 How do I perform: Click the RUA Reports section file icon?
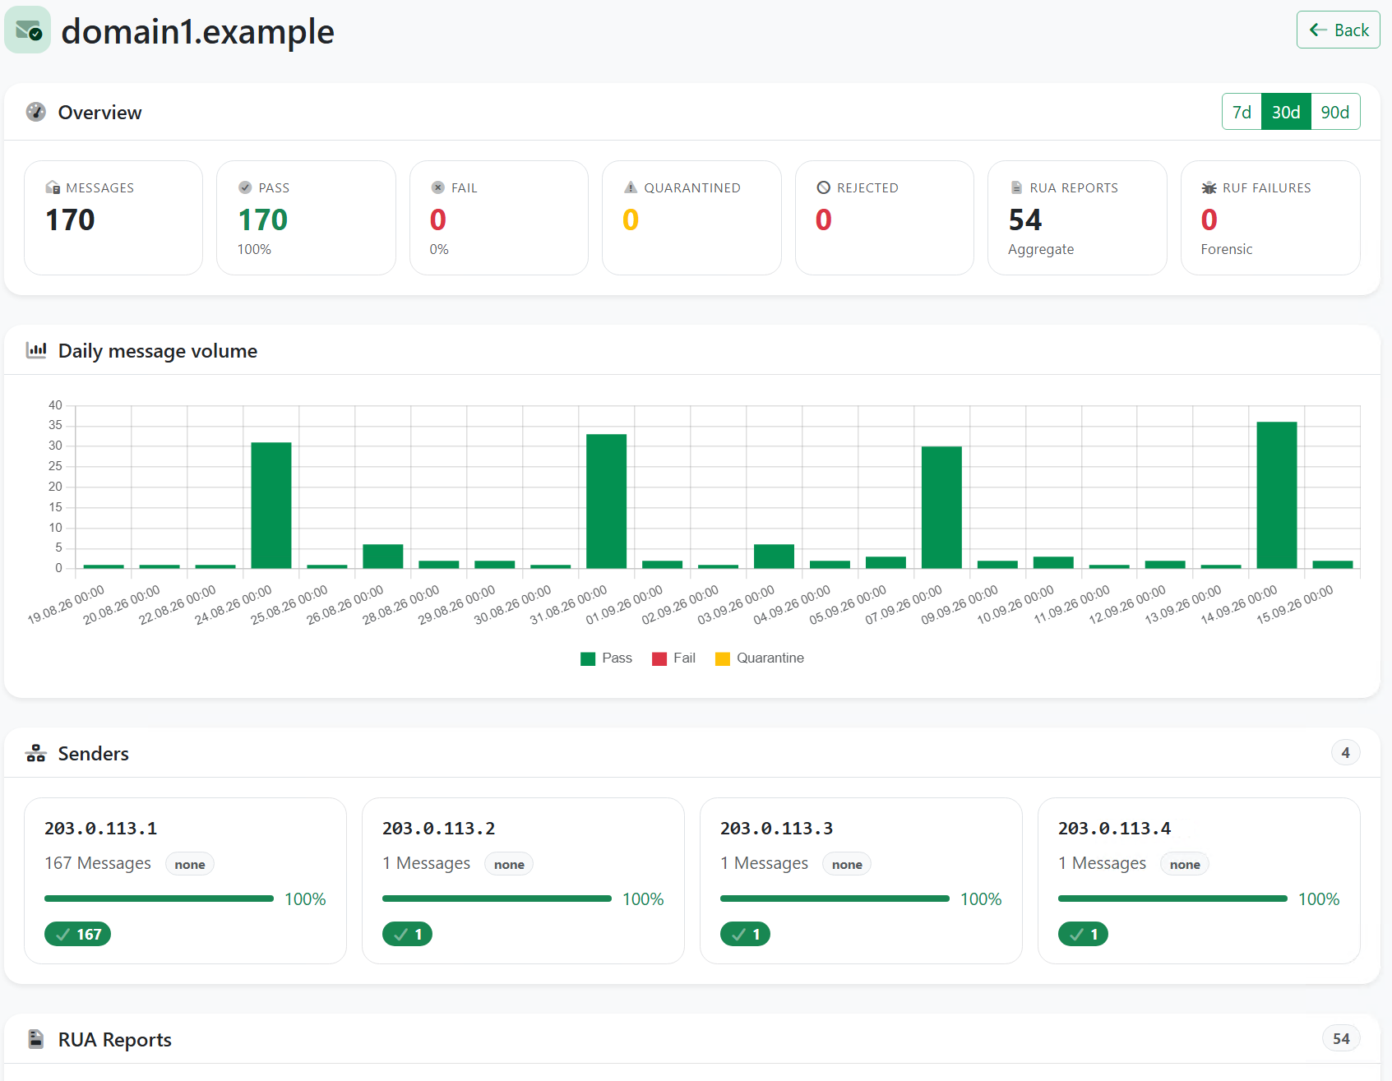(35, 1039)
